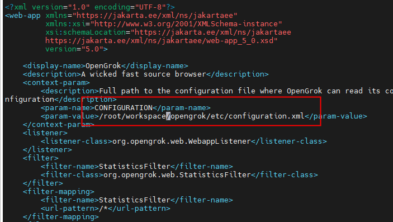Click the CONFIGURATION param-name value
Screen dimensions: 393x222
click(x=124, y=107)
